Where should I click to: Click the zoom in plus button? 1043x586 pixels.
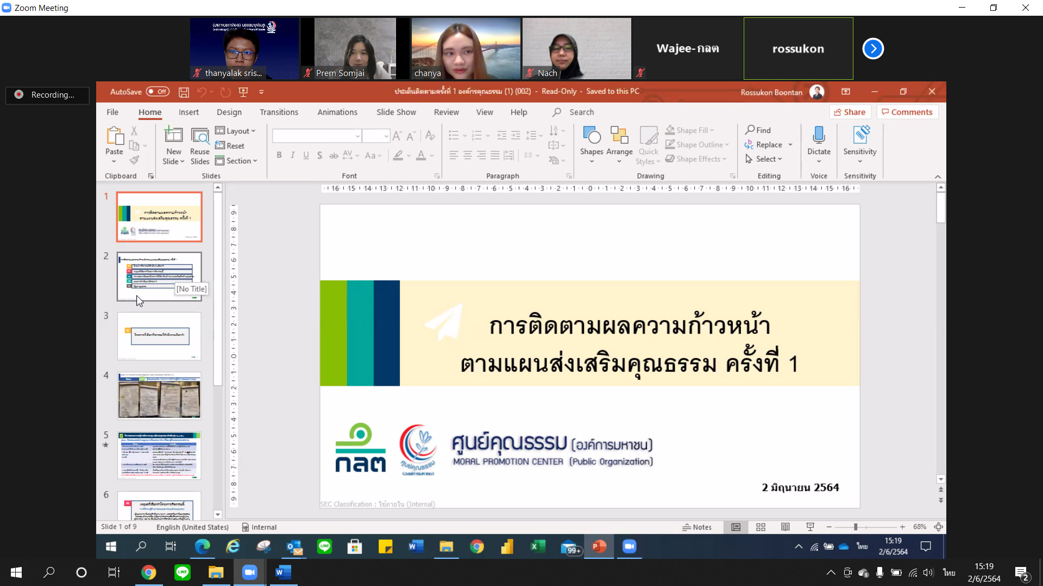[x=902, y=527]
